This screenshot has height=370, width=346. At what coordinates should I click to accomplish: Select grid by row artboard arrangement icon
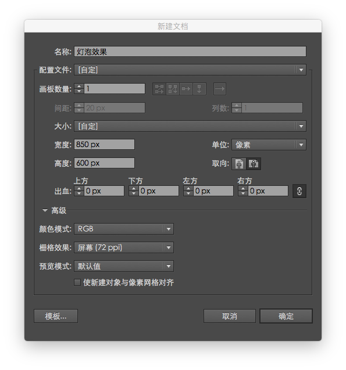click(x=159, y=89)
